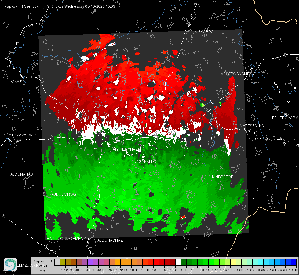Click the HAJDÚDOROG town label
The height and width of the screenshot is (275, 299).
[62, 194]
